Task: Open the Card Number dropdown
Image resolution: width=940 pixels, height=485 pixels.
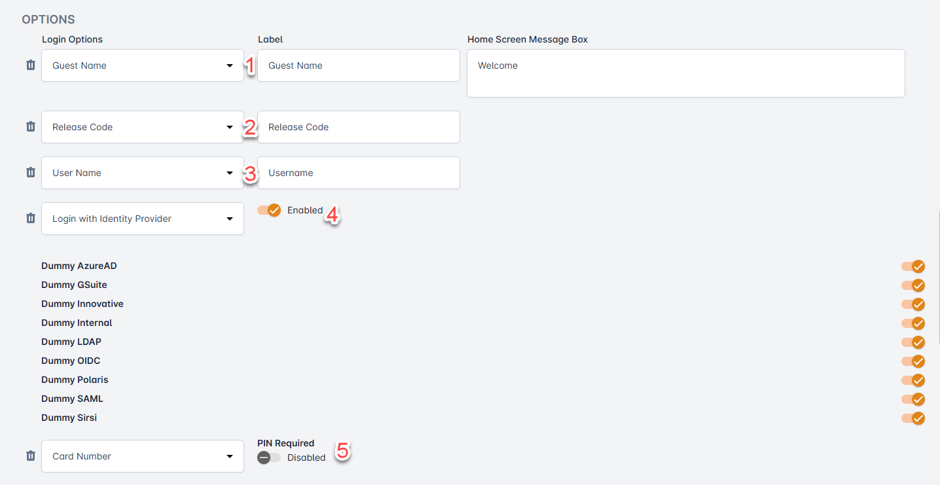Action: point(142,456)
